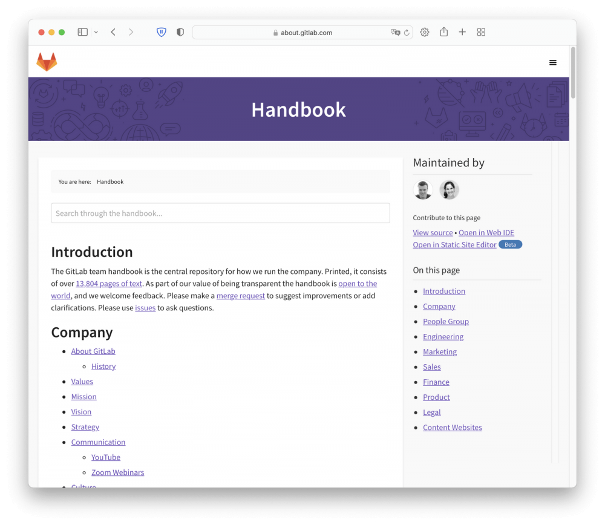Close the Safari window
This screenshot has height=525, width=605.
41,33
